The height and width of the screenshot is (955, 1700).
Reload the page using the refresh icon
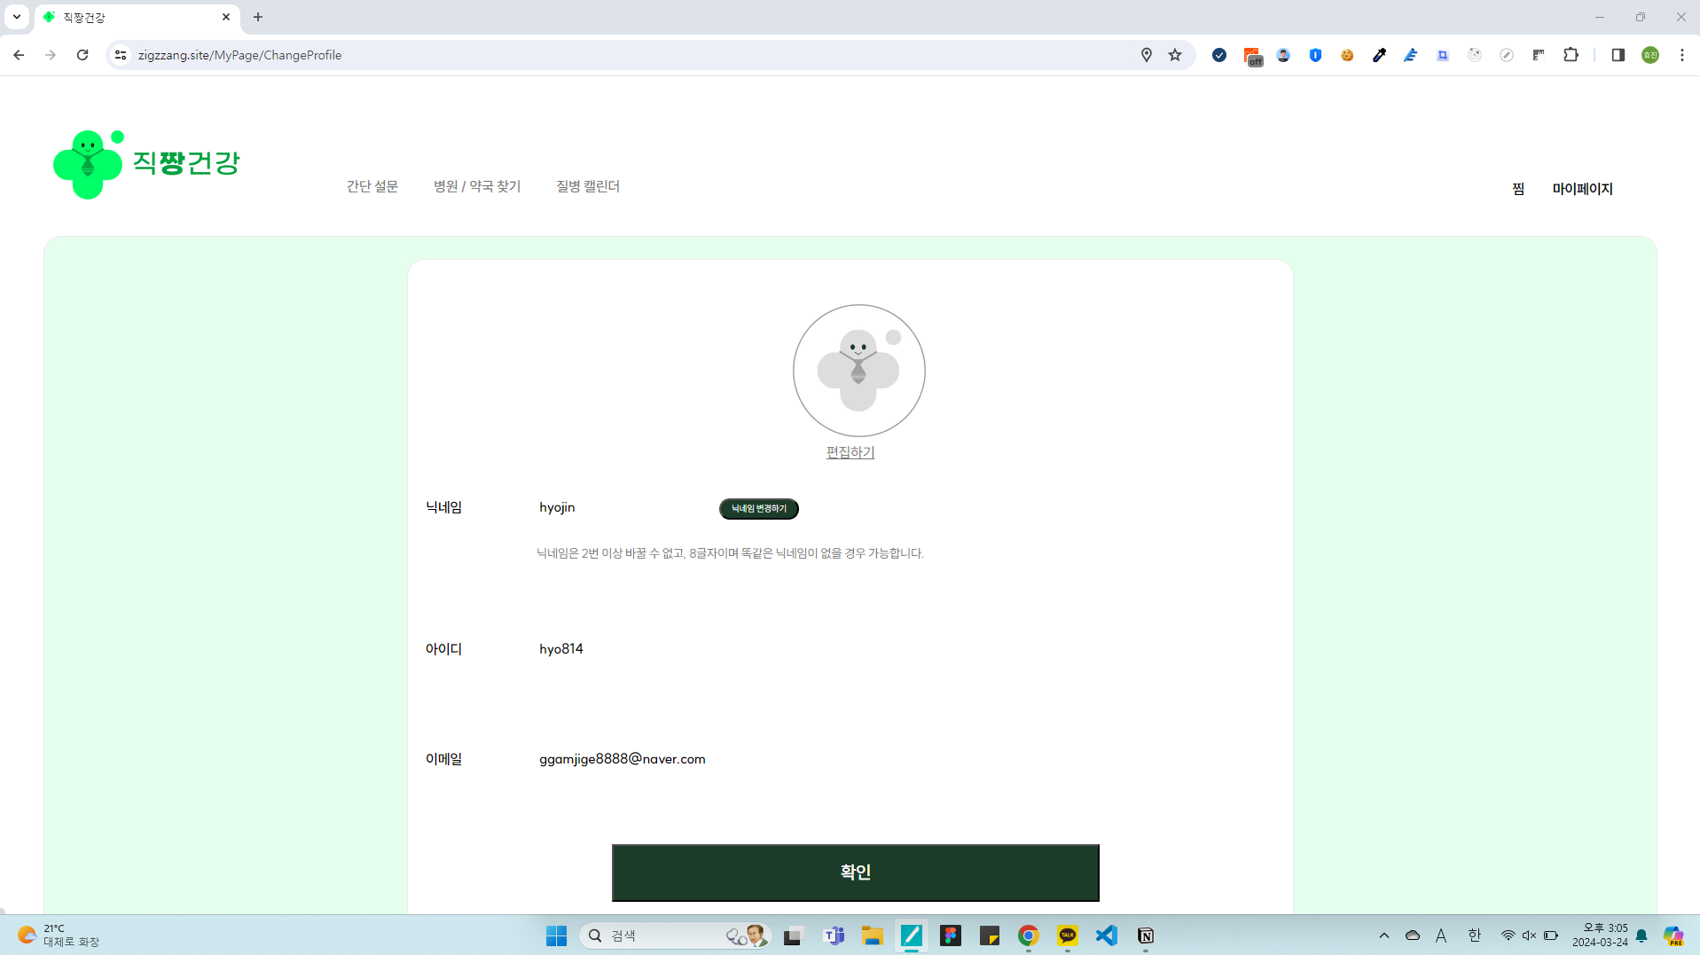82,55
